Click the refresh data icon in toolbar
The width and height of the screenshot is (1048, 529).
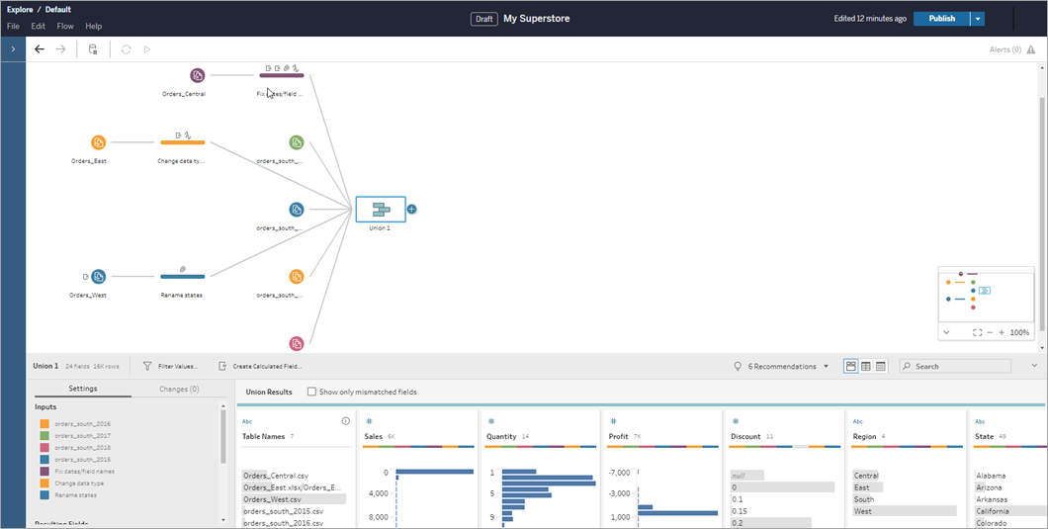tap(126, 49)
